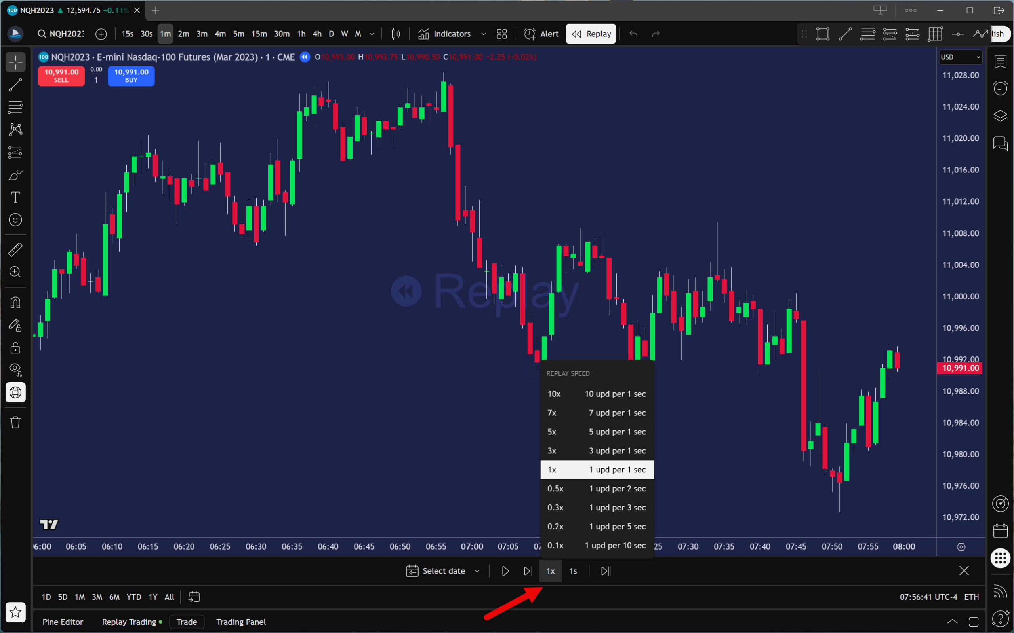The width and height of the screenshot is (1014, 633).
Task: Toggle hide all drawings eye icon
Action: [15, 369]
